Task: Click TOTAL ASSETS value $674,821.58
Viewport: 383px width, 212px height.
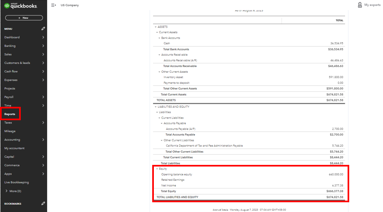Action: (335, 100)
